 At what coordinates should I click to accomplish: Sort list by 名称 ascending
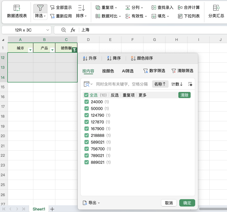[160, 84]
